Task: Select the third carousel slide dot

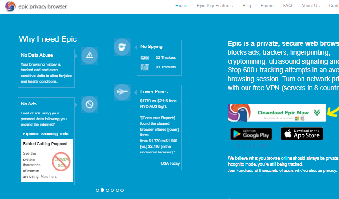Action: tap(107, 190)
